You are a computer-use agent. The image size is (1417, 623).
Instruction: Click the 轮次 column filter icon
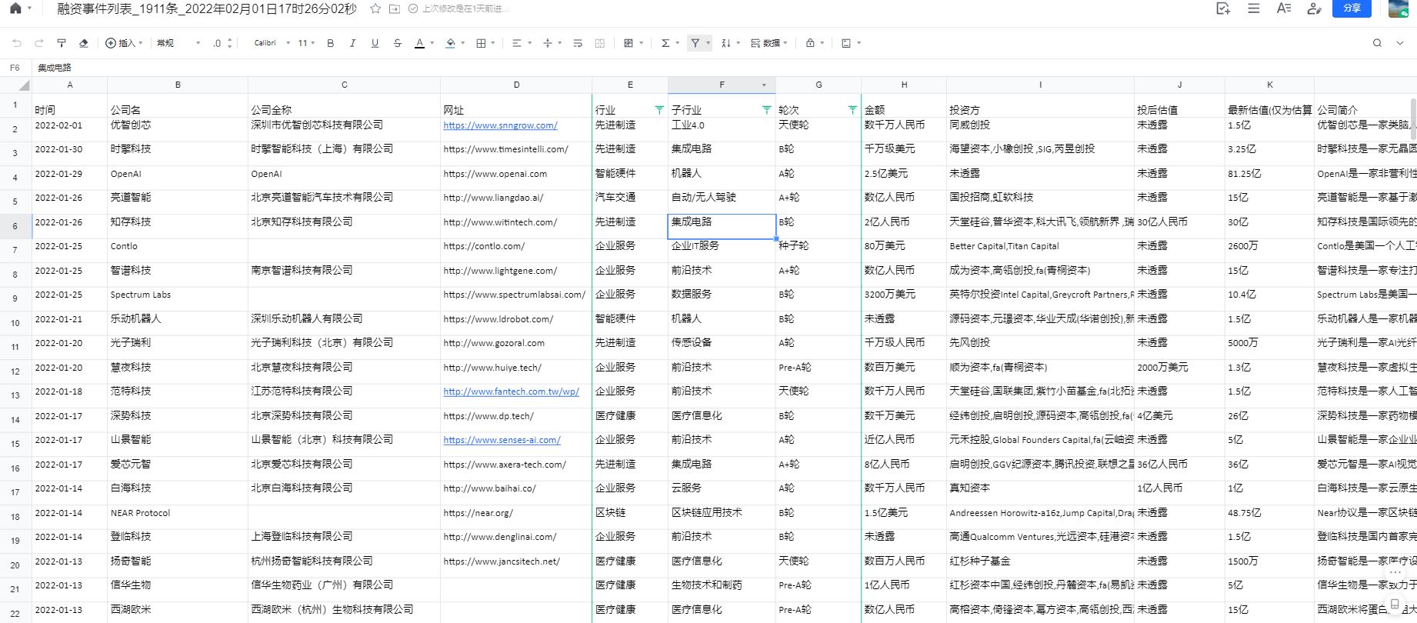point(852,110)
